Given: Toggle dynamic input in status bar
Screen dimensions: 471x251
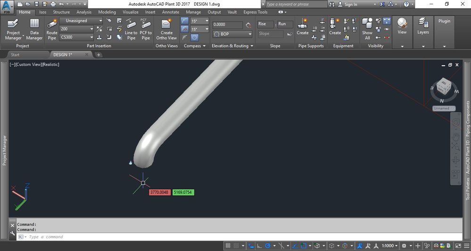Looking at the screenshot, I should [250, 246].
